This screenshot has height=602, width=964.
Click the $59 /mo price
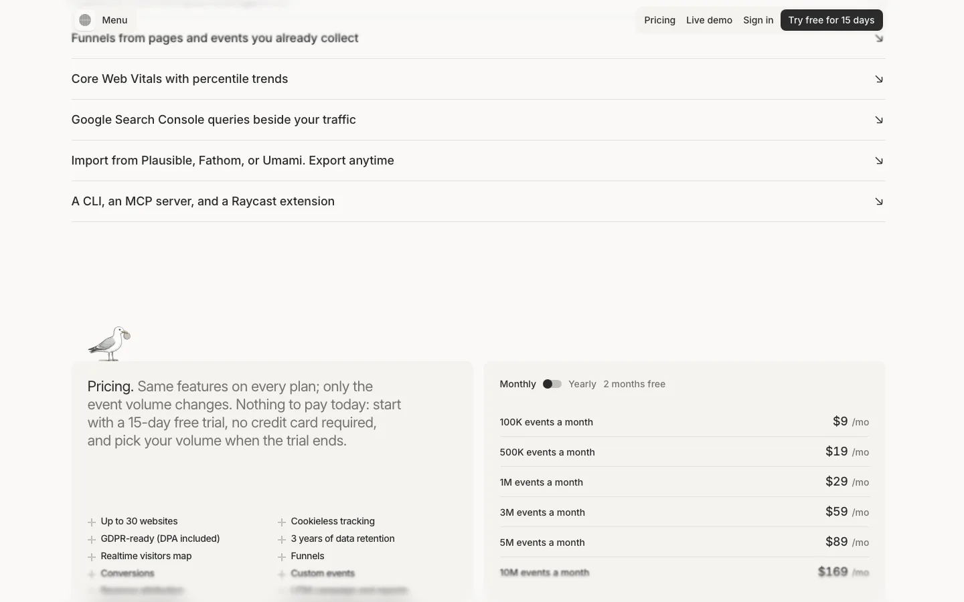tap(848, 512)
